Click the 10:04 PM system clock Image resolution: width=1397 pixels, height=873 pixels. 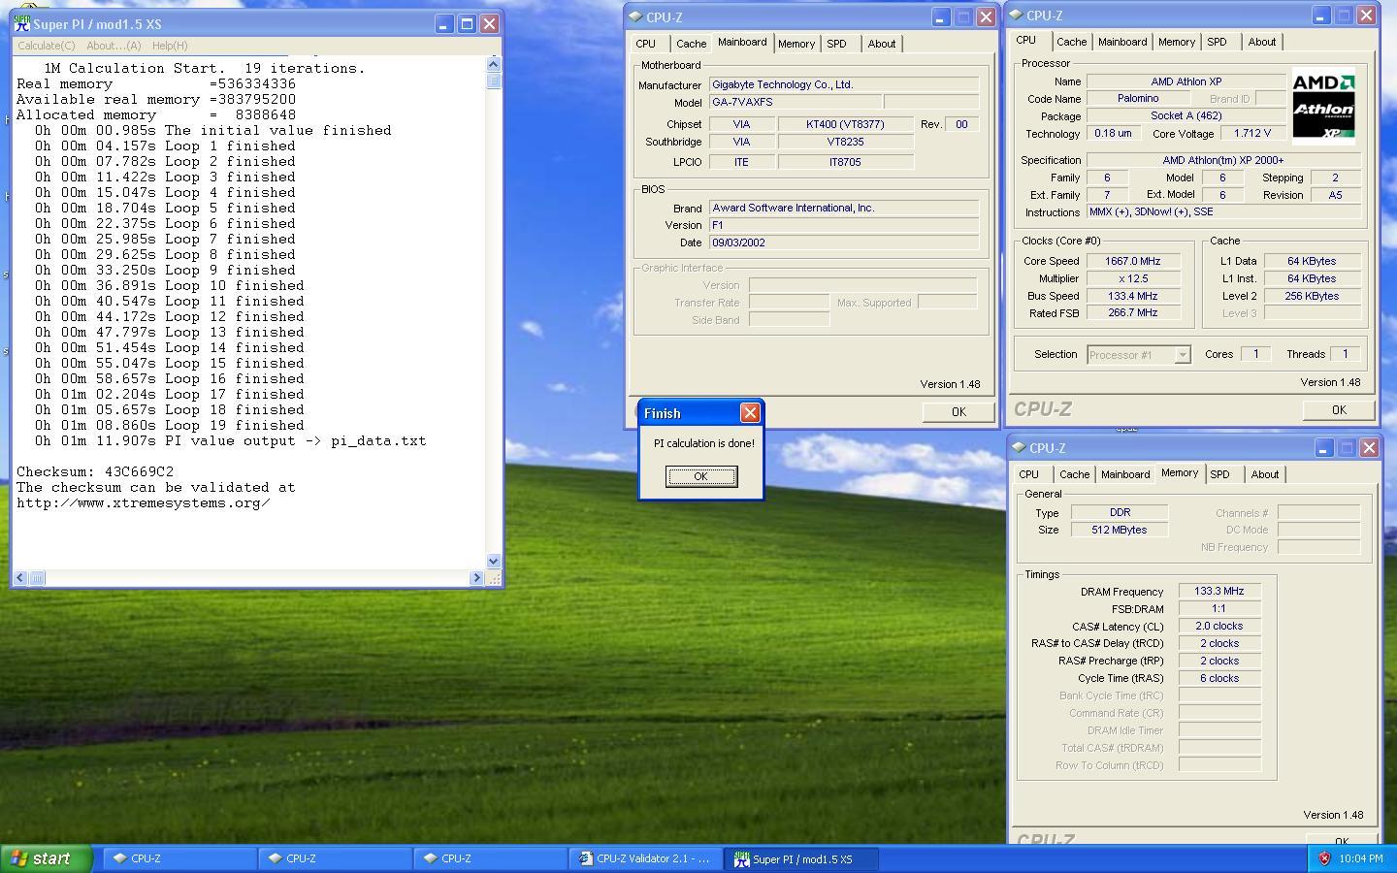click(1360, 858)
